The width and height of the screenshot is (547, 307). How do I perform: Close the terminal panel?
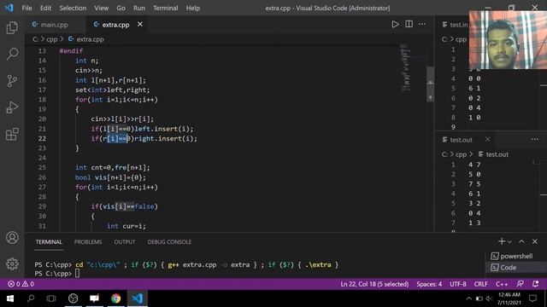click(x=535, y=241)
